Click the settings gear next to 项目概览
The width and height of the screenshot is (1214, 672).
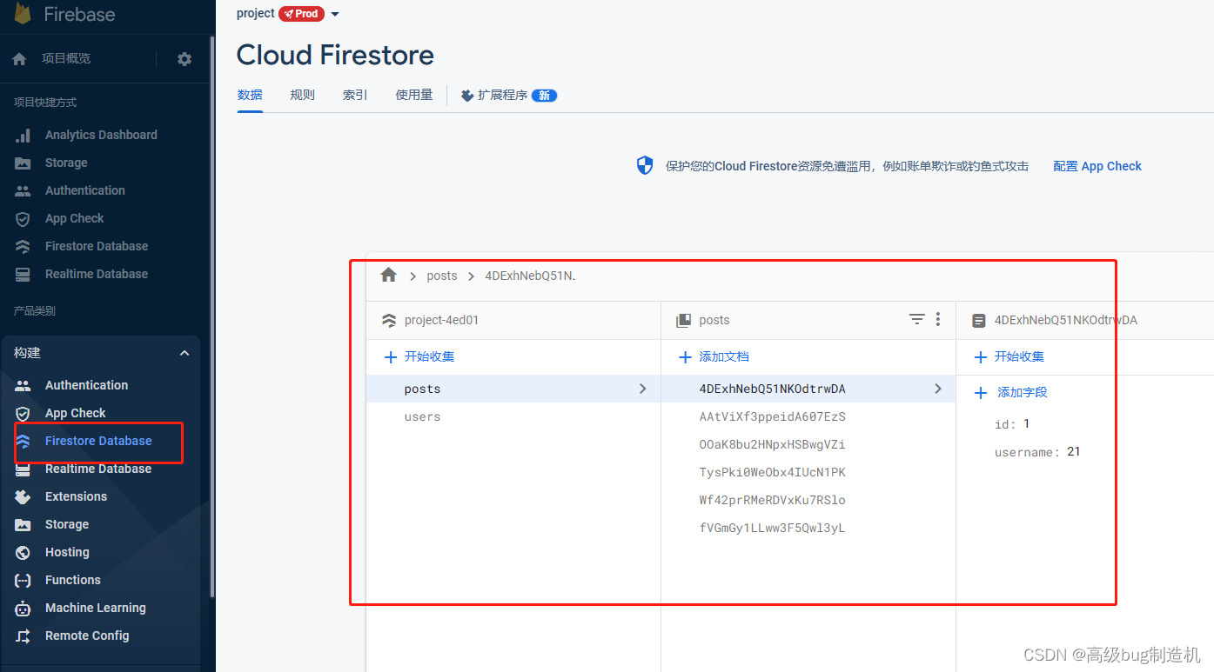pyautogui.click(x=184, y=58)
